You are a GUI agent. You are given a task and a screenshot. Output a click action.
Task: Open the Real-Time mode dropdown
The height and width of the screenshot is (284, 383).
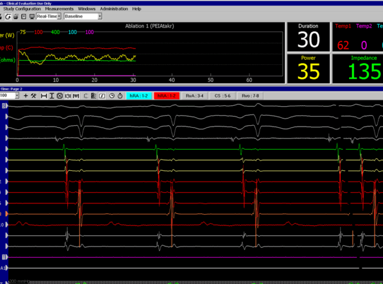[x=58, y=16]
